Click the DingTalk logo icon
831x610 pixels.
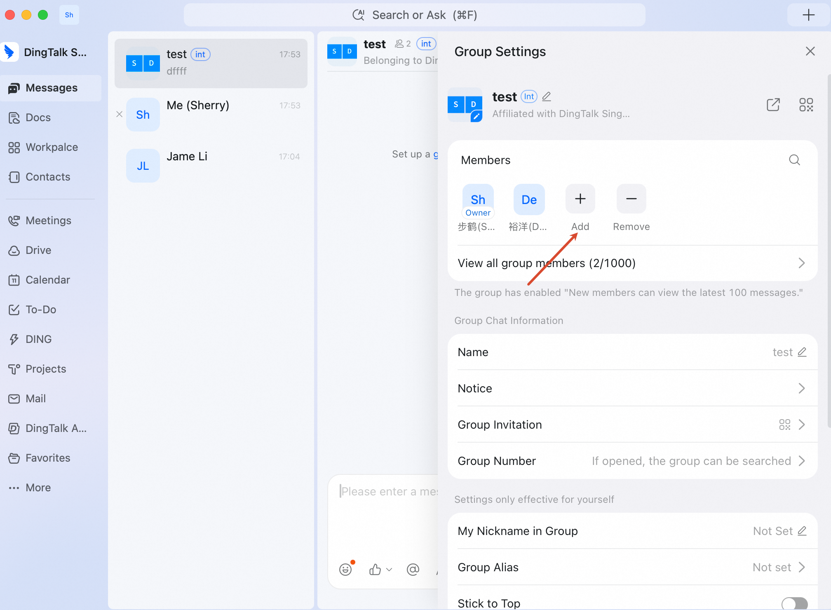click(9, 52)
